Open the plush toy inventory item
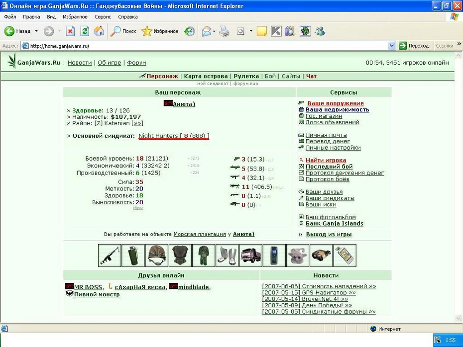Viewport: 463px width, 347px height. tap(298, 256)
